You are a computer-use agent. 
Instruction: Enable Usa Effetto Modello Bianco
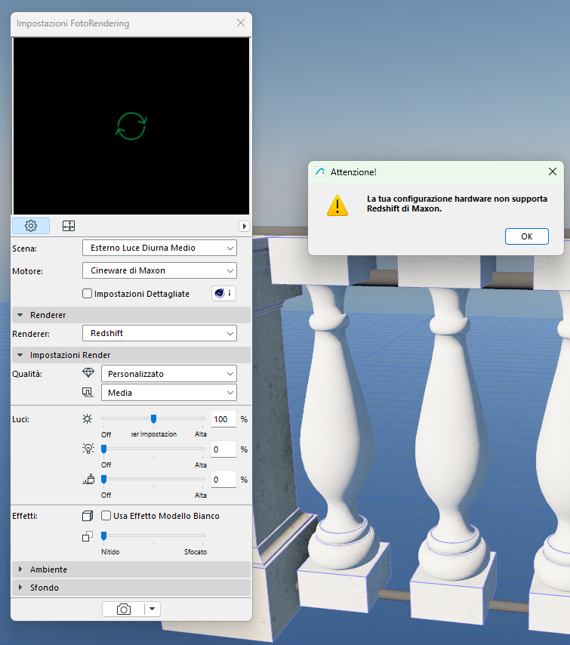tap(106, 516)
